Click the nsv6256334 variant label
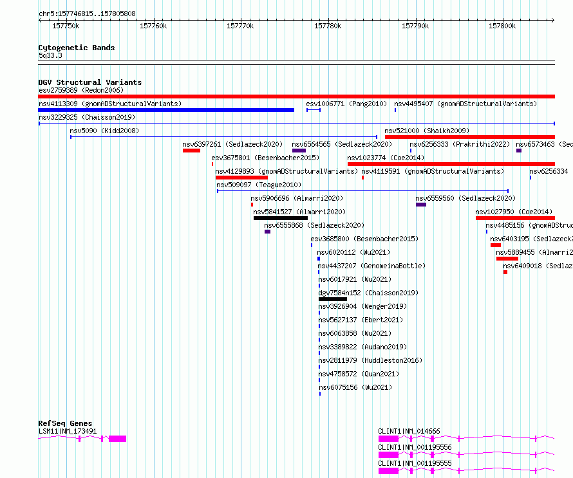 [549, 171]
